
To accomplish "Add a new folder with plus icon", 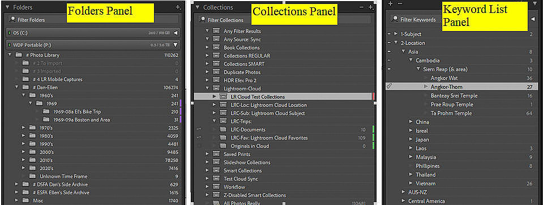I will tap(178, 7).
